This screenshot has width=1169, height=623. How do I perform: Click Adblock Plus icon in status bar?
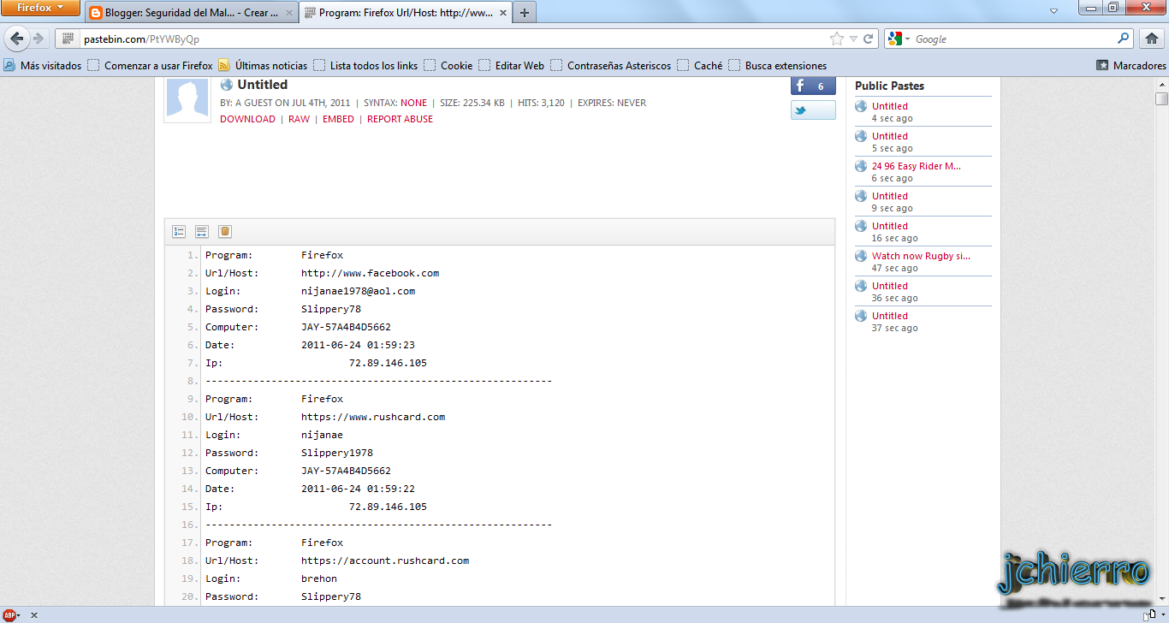click(9, 615)
